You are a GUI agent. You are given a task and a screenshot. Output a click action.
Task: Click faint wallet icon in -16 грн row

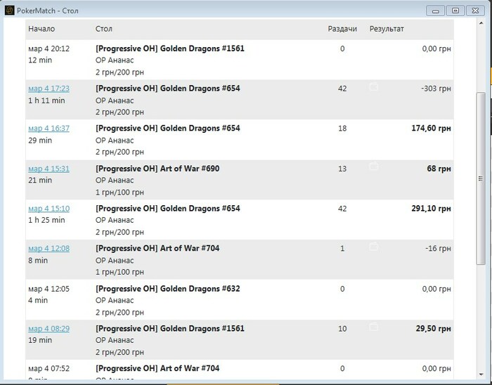coord(374,246)
